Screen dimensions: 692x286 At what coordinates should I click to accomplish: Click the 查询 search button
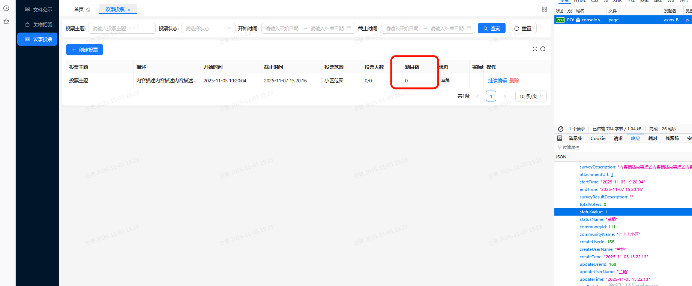tap(491, 28)
